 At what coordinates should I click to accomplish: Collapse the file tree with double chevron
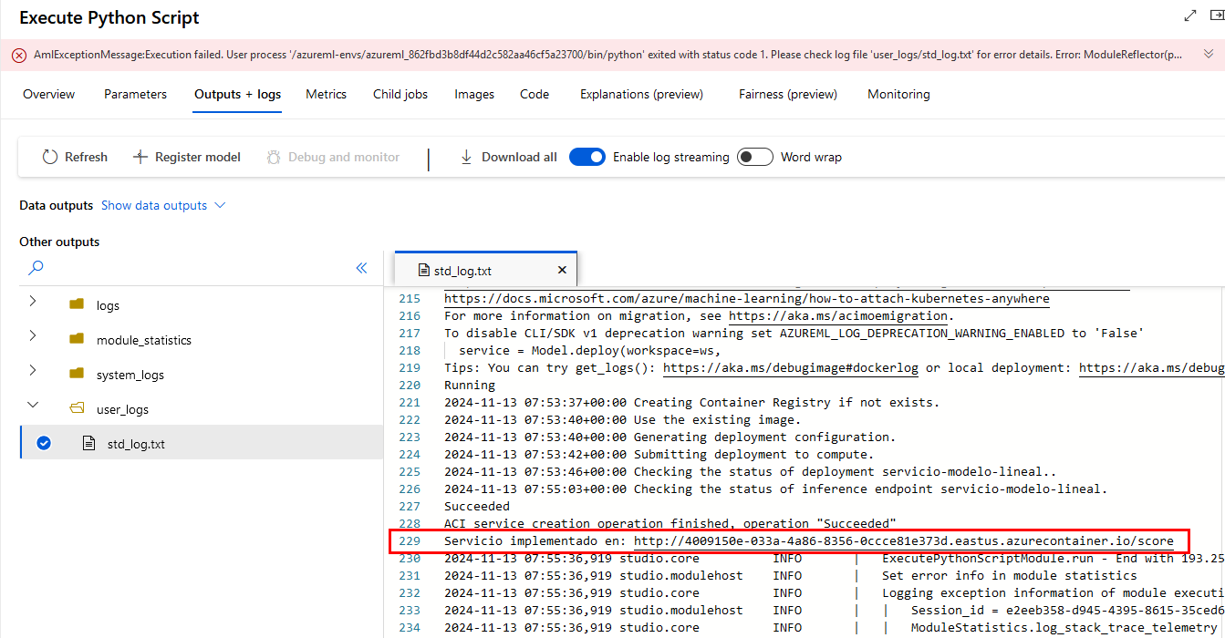(361, 268)
